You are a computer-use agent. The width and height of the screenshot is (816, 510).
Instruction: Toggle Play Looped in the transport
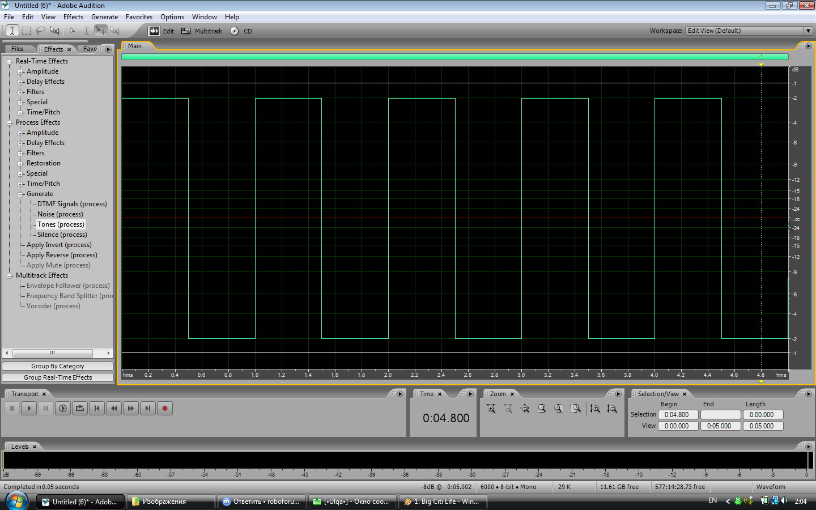80,408
